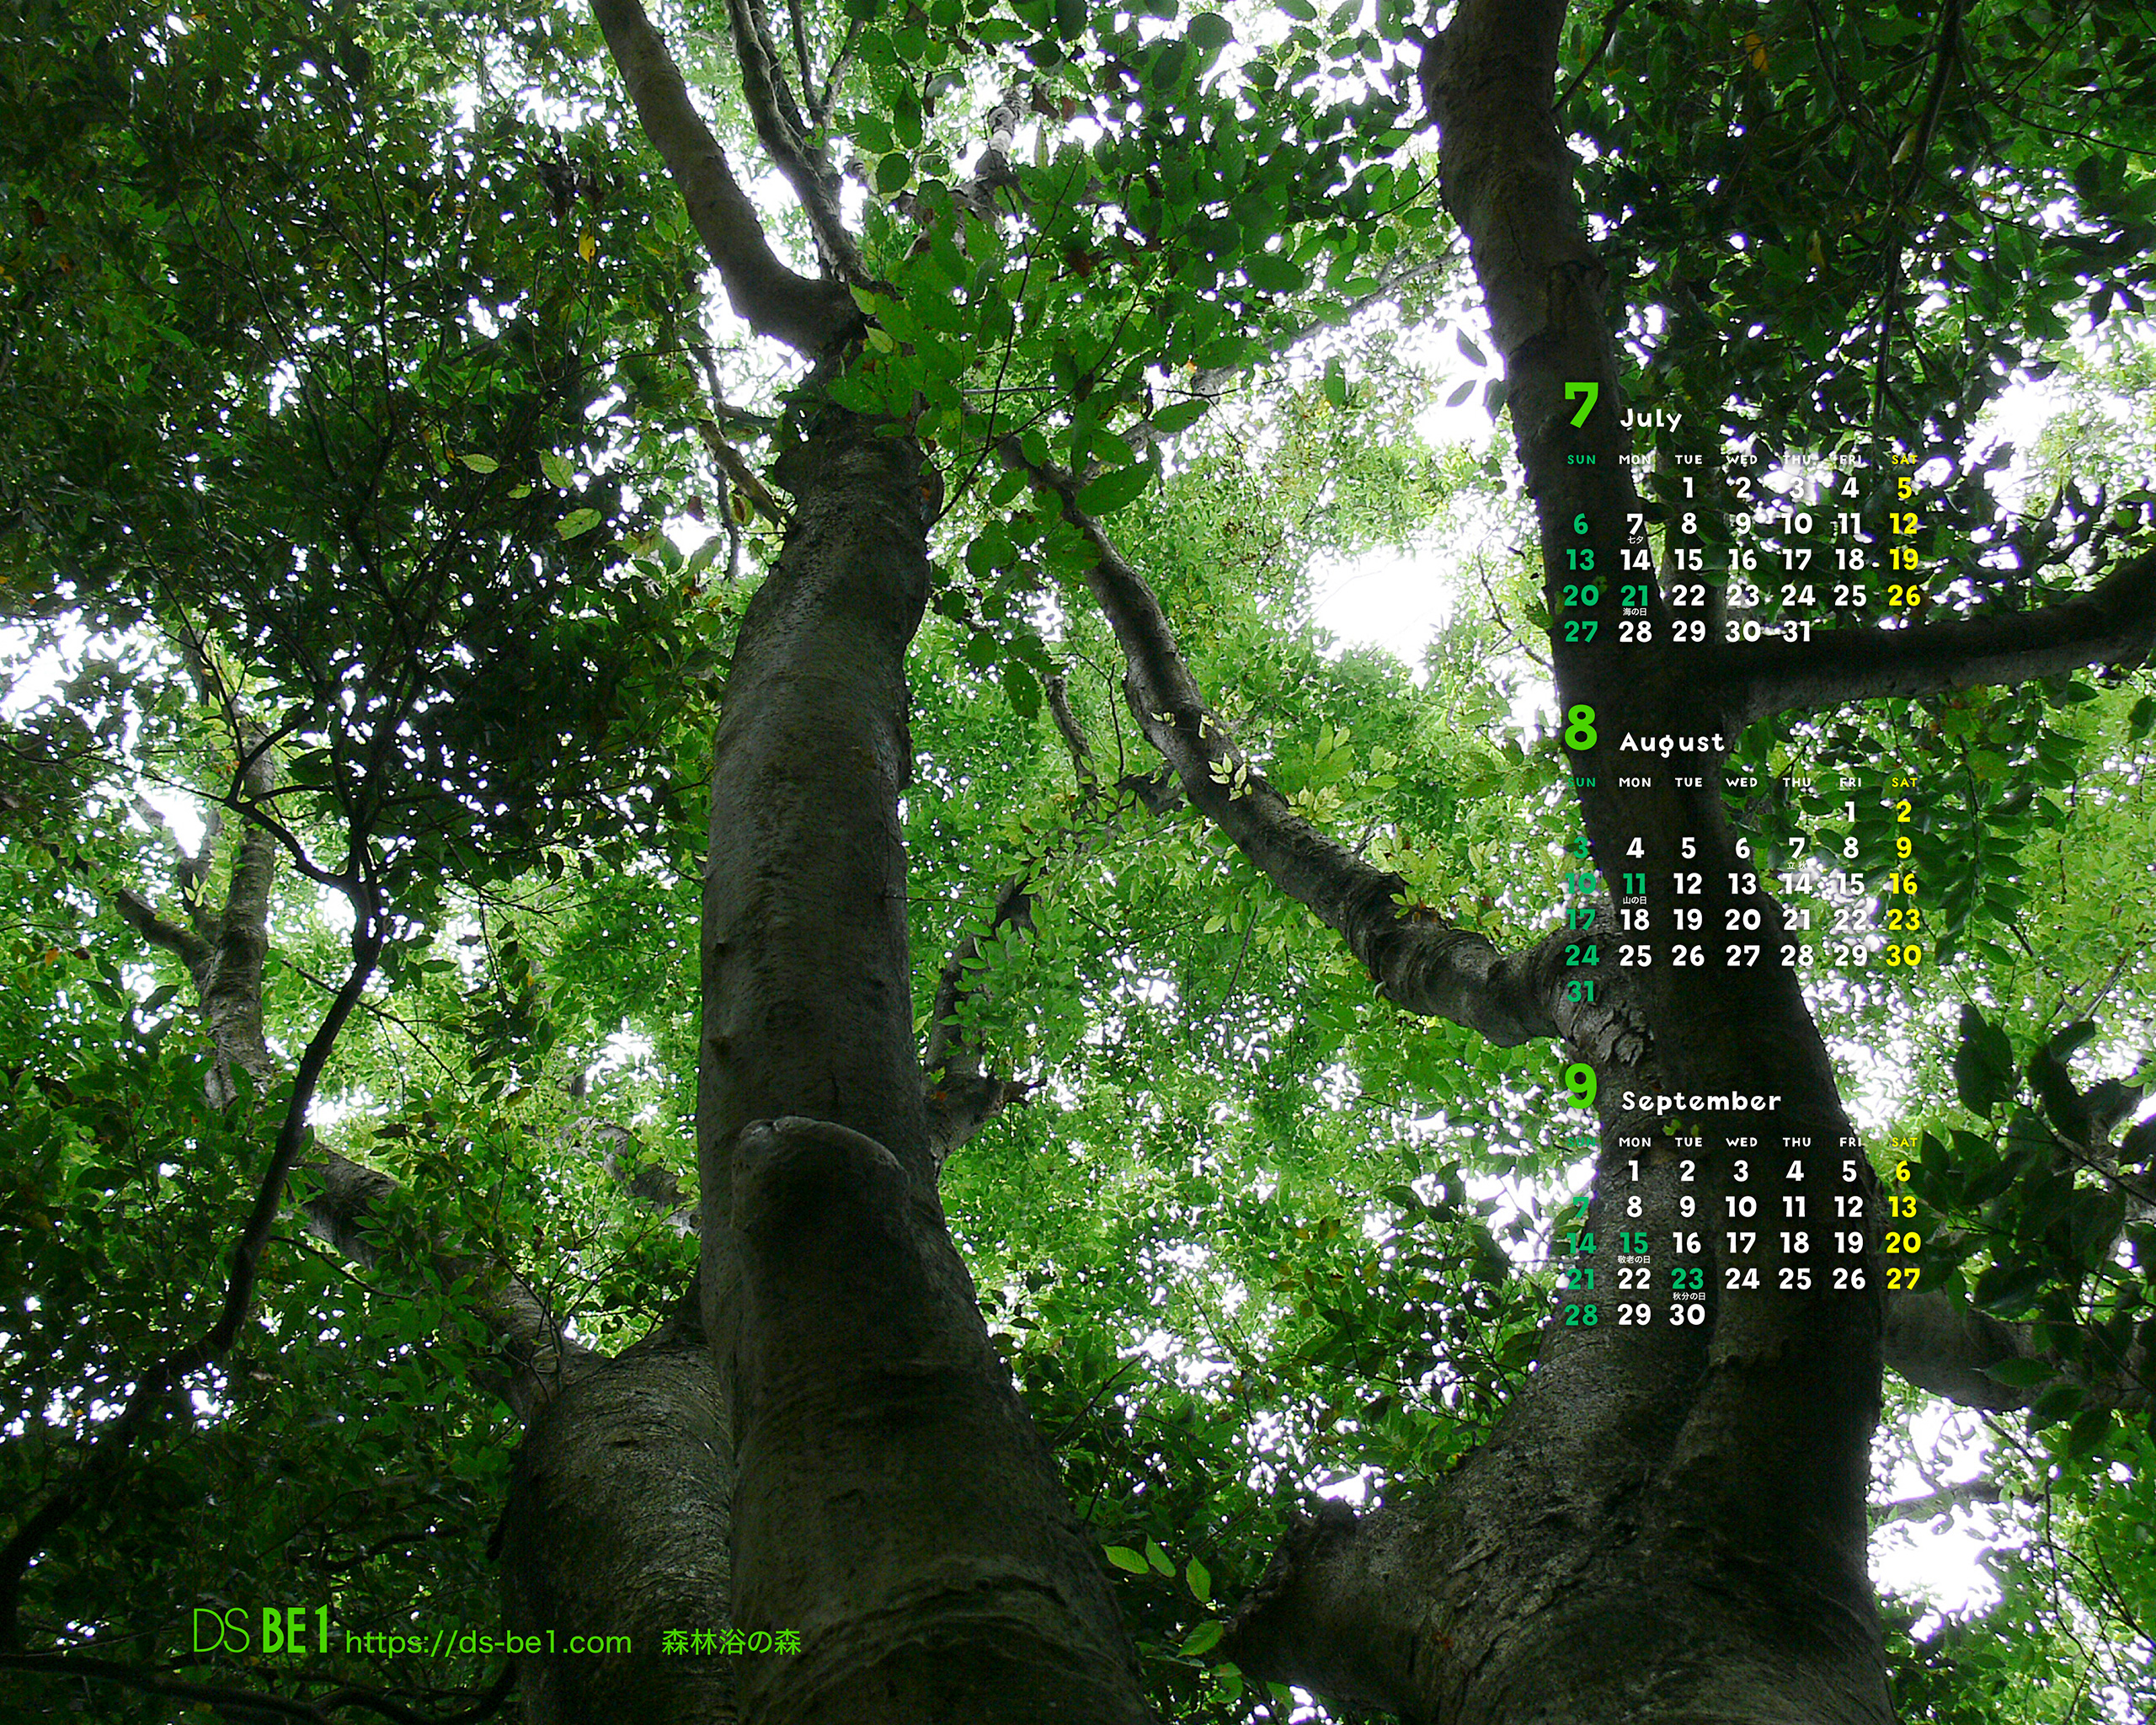2156x1725 pixels.
Task: Click September 23 holiday date
Action: click(x=1688, y=1279)
